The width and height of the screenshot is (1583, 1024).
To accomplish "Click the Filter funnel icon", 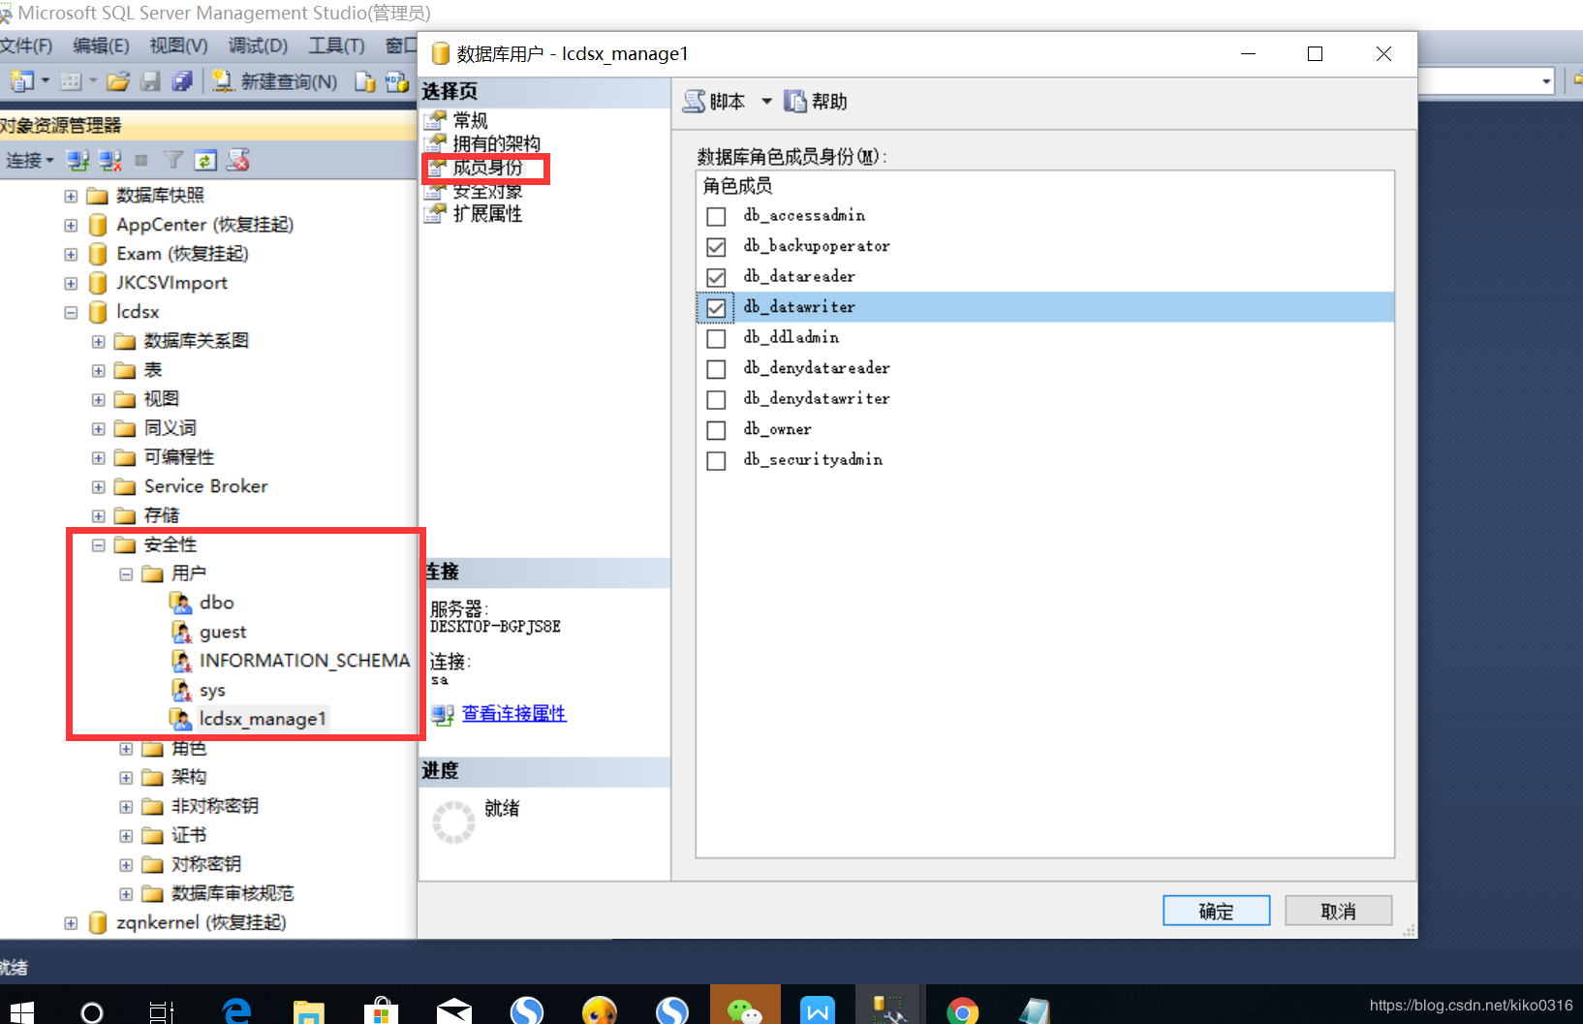I will [173, 160].
